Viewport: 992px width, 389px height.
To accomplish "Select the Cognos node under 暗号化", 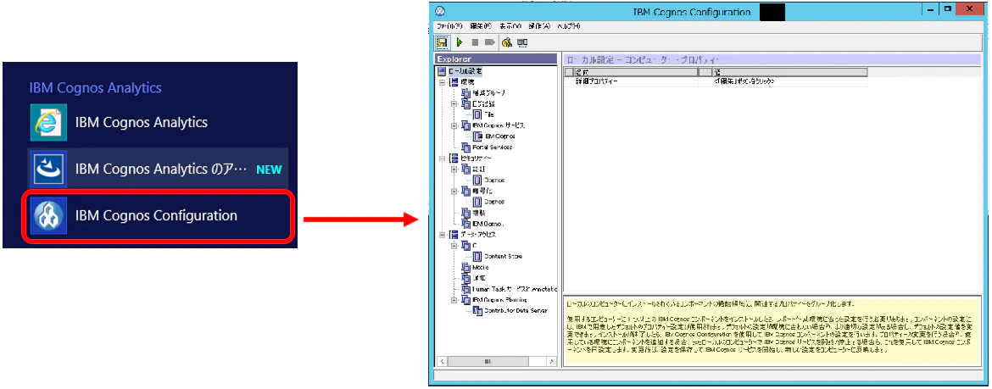I will 494,202.
